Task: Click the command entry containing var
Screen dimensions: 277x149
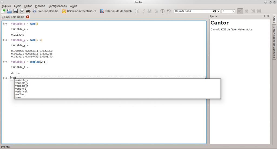Action: click(x=108, y=78)
